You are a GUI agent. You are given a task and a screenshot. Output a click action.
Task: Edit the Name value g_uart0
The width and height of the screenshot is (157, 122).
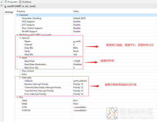77,41
